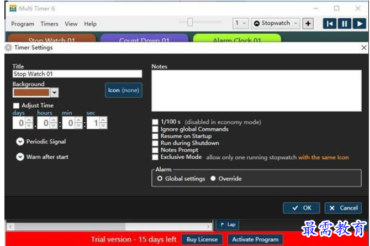Click the Timer Settings gear icon
The image size is (370, 246).
[8, 48]
